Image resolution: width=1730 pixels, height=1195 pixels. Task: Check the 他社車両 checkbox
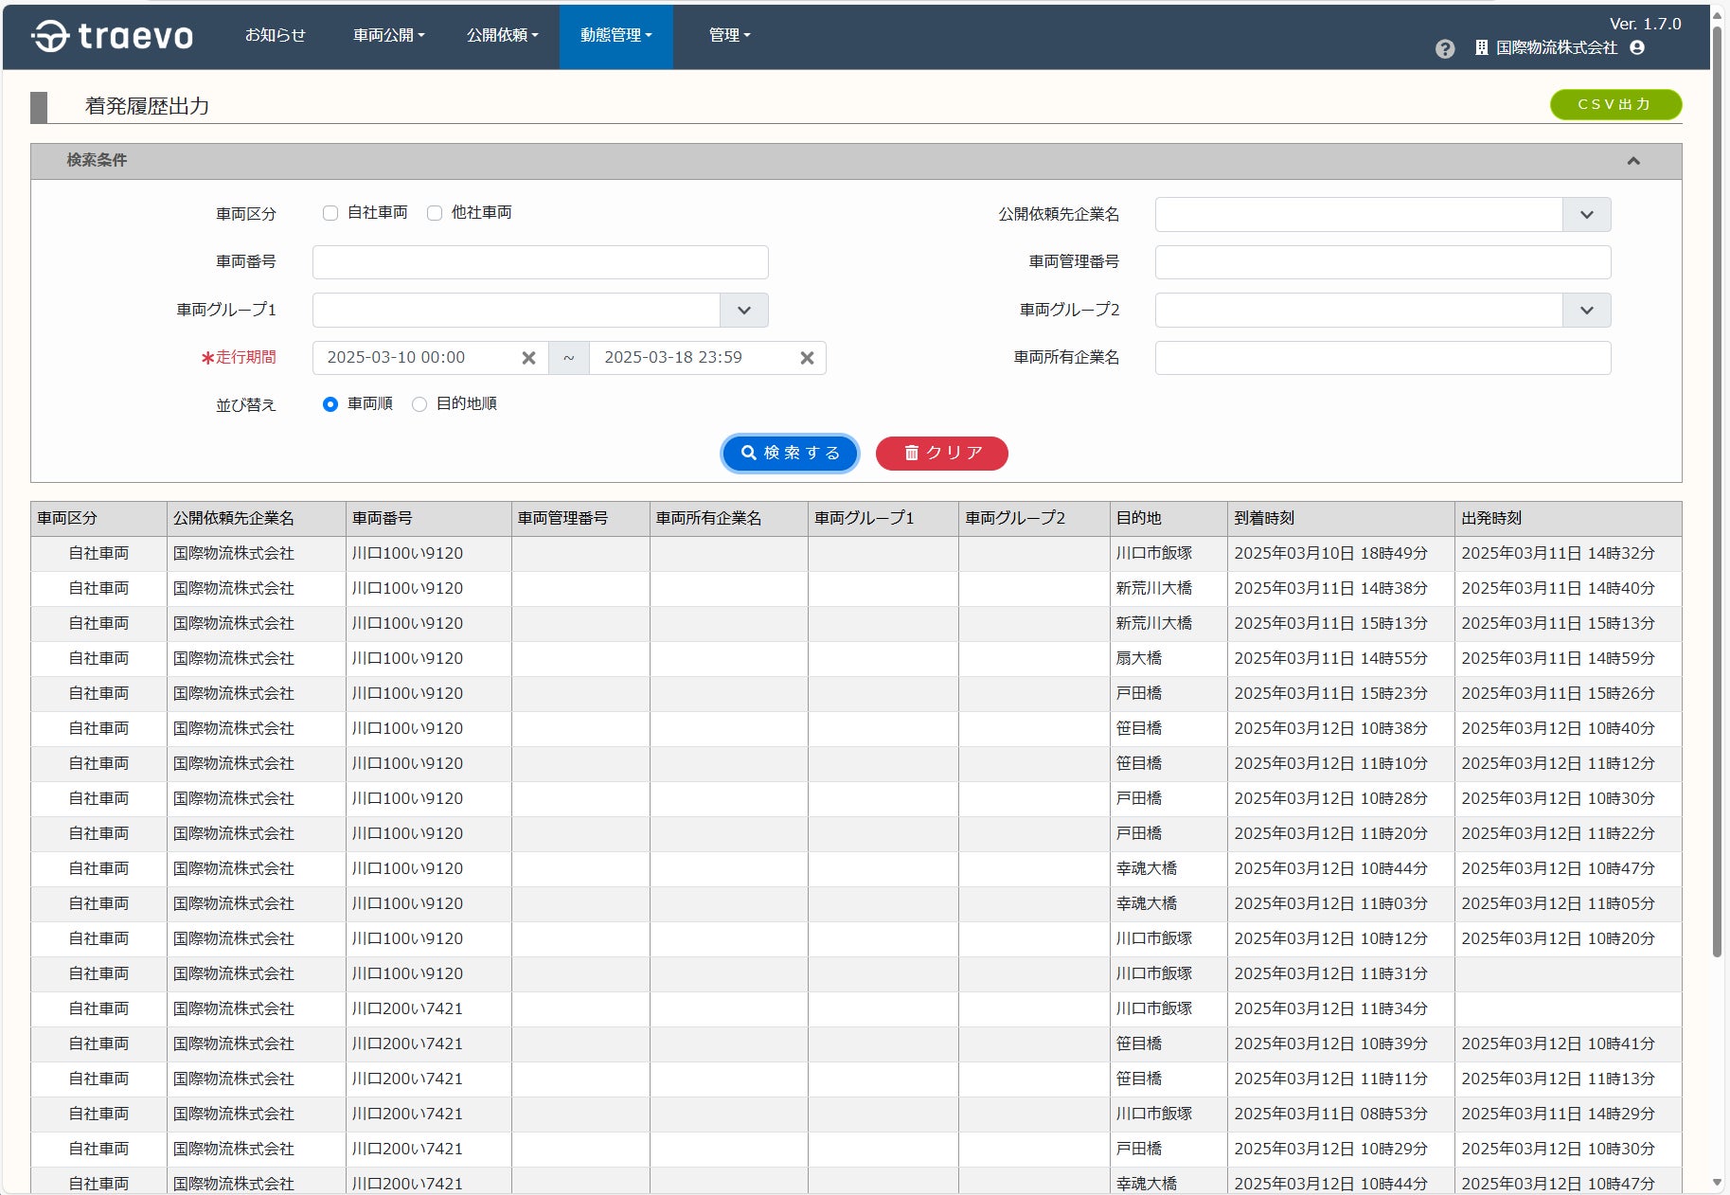click(435, 213)
